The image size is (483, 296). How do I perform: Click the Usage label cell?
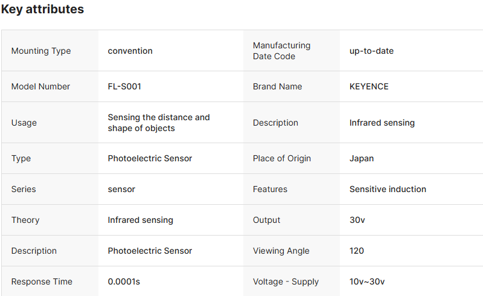(x=24, y=123)
